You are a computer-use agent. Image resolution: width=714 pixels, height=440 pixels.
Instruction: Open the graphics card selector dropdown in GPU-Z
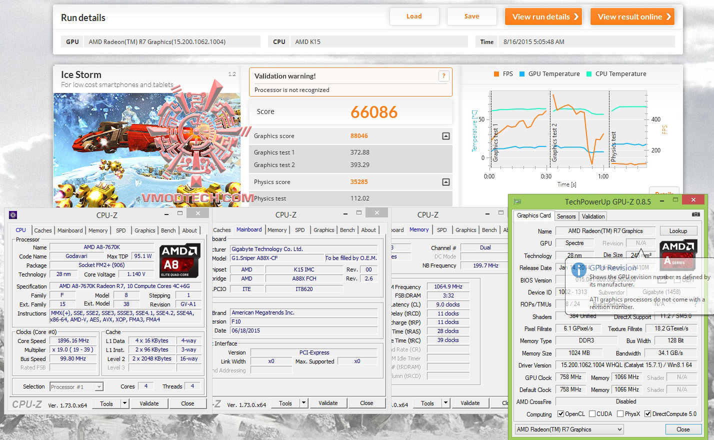click(619, 429)
